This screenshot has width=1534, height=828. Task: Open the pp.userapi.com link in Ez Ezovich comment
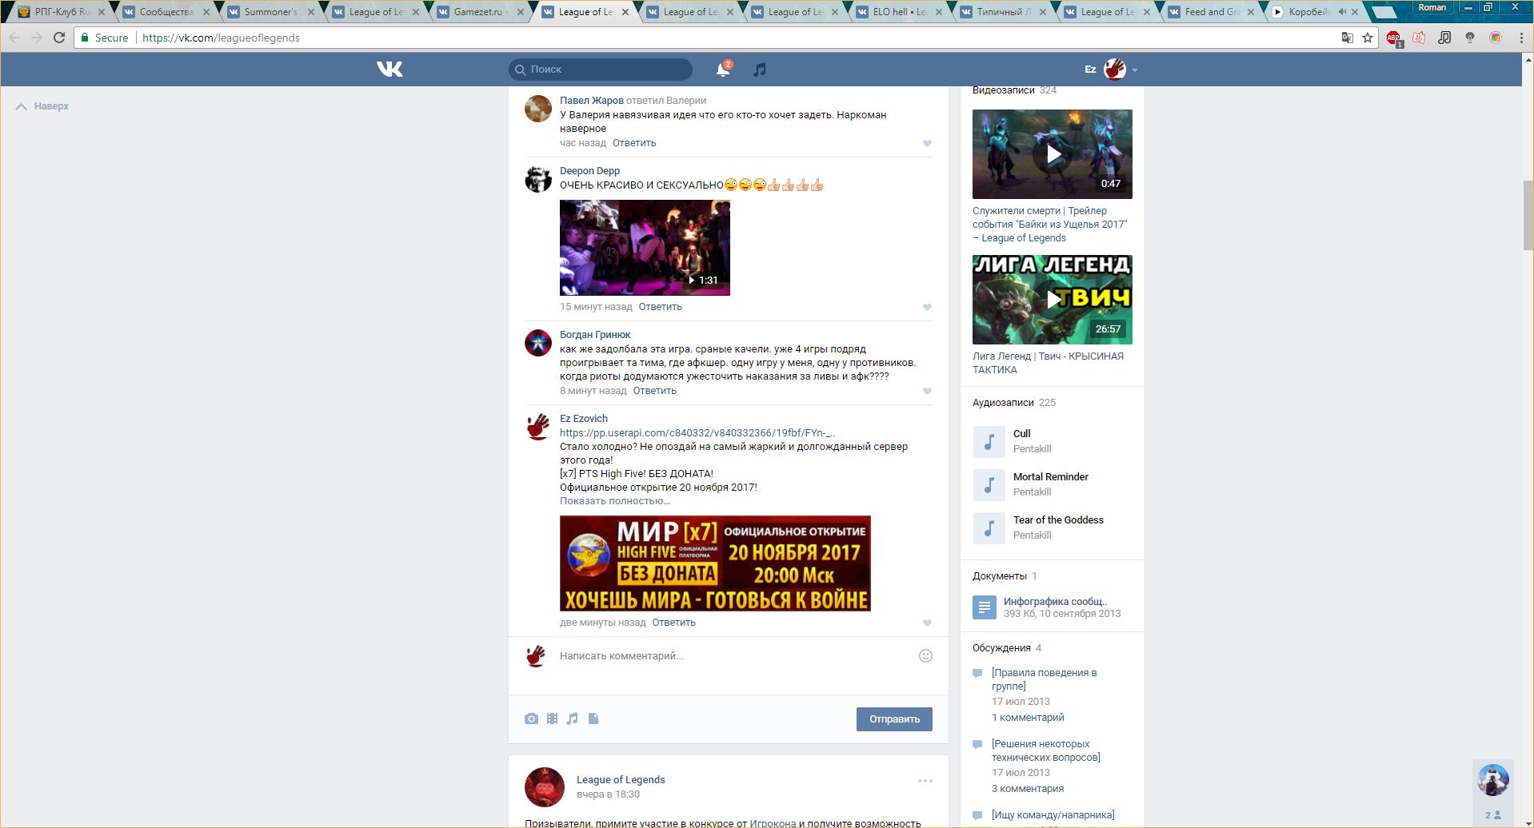(x=697, y=433)
